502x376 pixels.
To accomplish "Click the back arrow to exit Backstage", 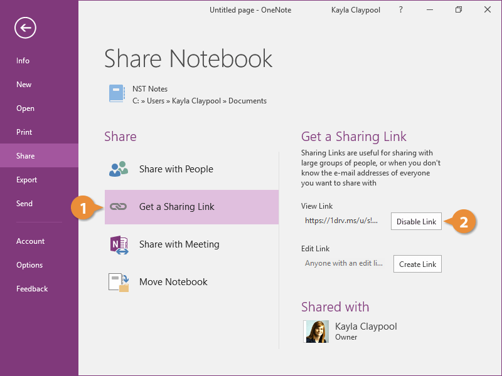I will click(25, 28).
